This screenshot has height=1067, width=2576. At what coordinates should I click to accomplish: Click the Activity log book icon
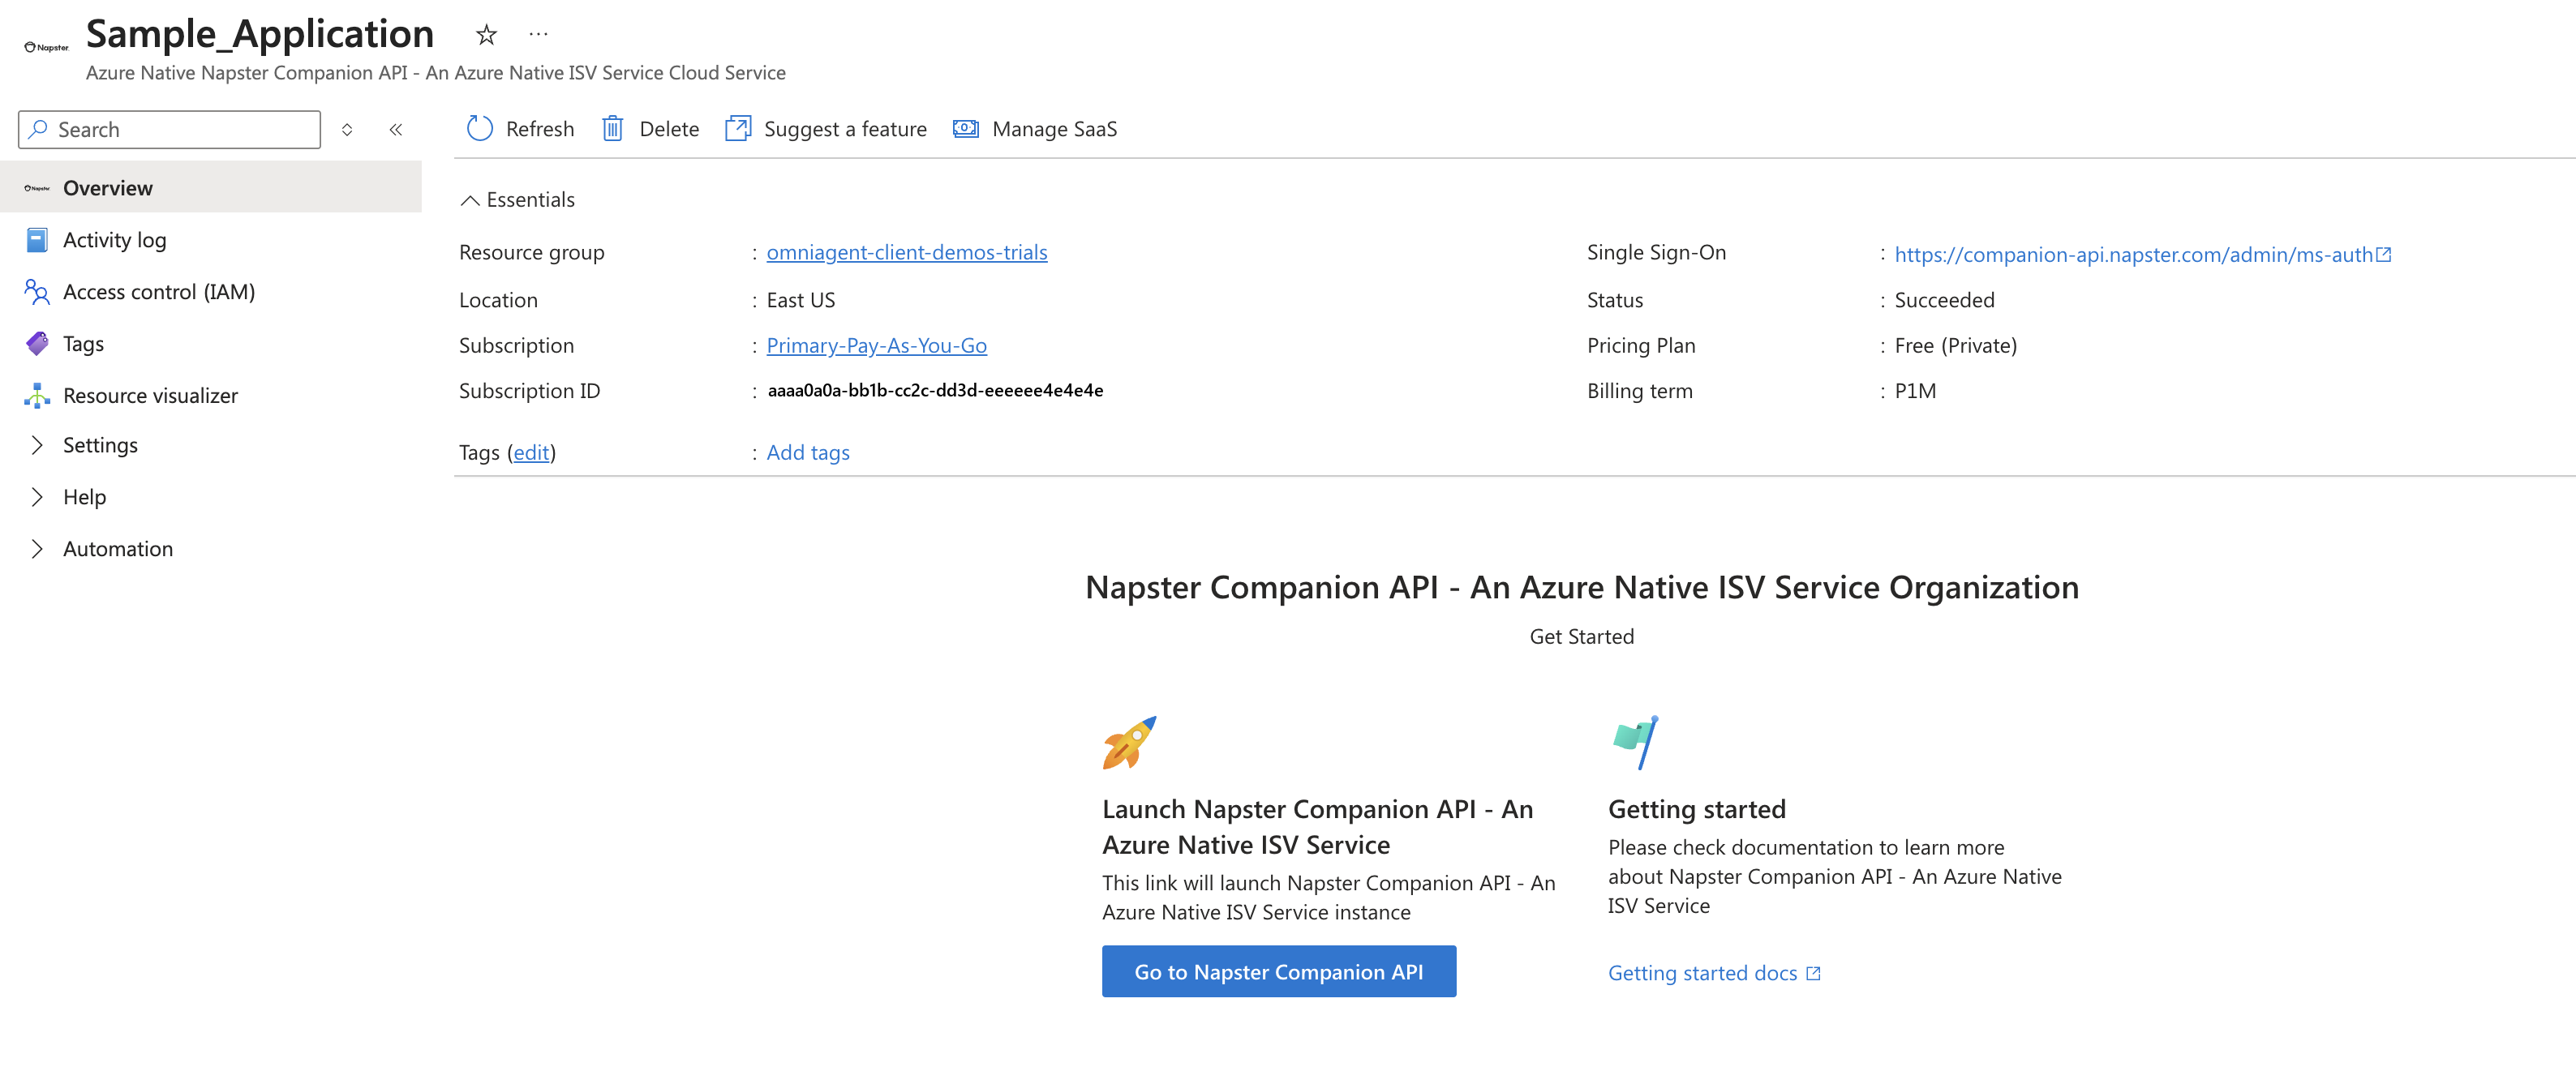(x=37, y=240)
